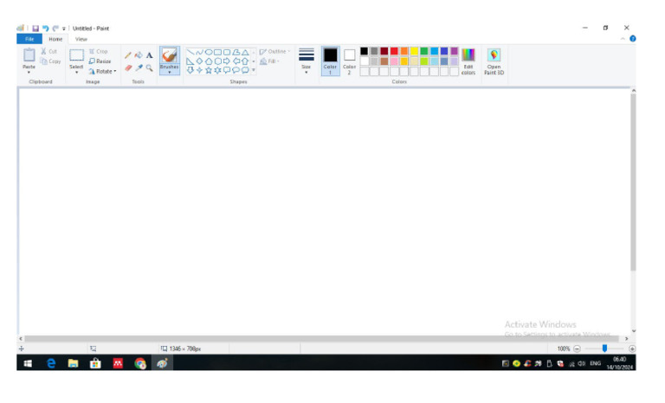Open the Windows Start menu
This screenshot has height=403, width=665.
pyautogui.click(x=28, y=363)
